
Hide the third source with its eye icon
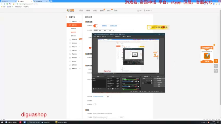tap(117, 82)
